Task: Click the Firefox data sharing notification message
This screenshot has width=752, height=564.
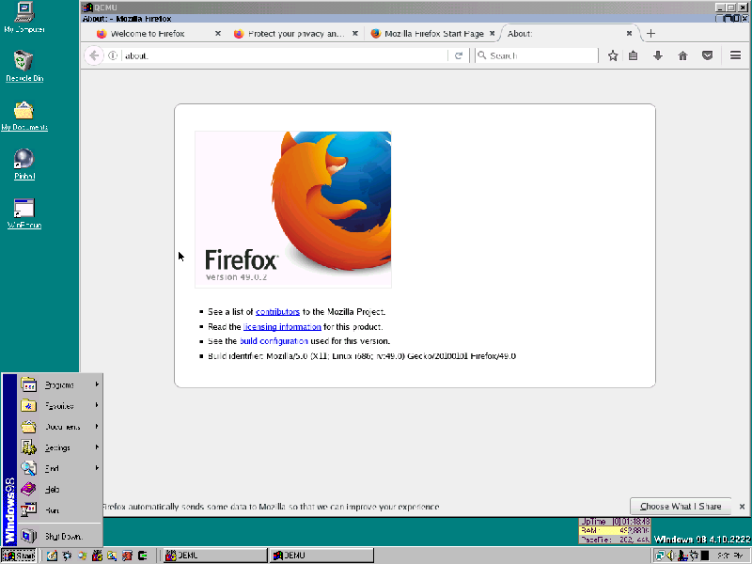Action: [x=272, y=507]
